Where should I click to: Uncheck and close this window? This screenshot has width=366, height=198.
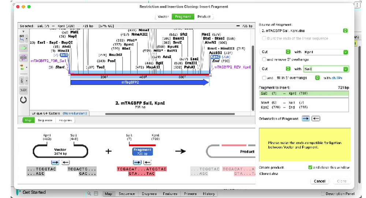[x=310, y=167]
